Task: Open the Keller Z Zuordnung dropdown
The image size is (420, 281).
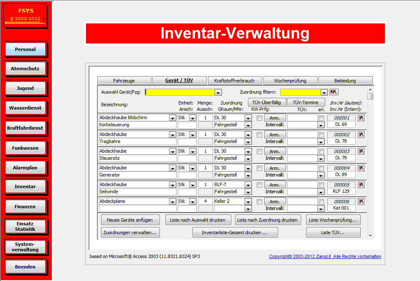Action: (x=248, y=202)
